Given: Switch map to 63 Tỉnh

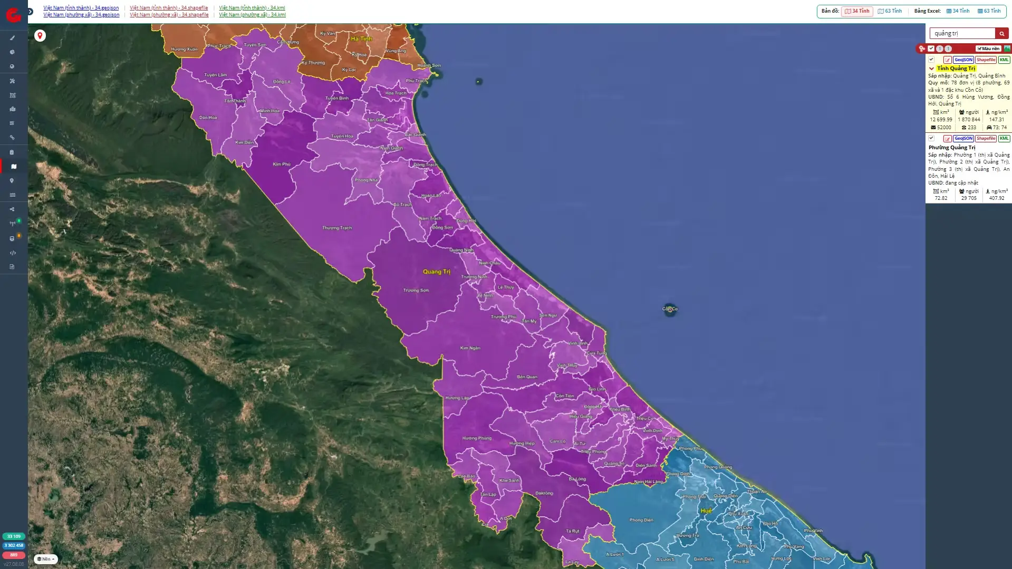Looking at the screenshot, I should [x=890, y=11].
